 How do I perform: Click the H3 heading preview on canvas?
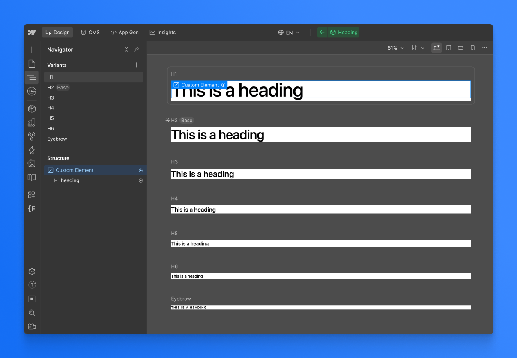coord(321,174)
